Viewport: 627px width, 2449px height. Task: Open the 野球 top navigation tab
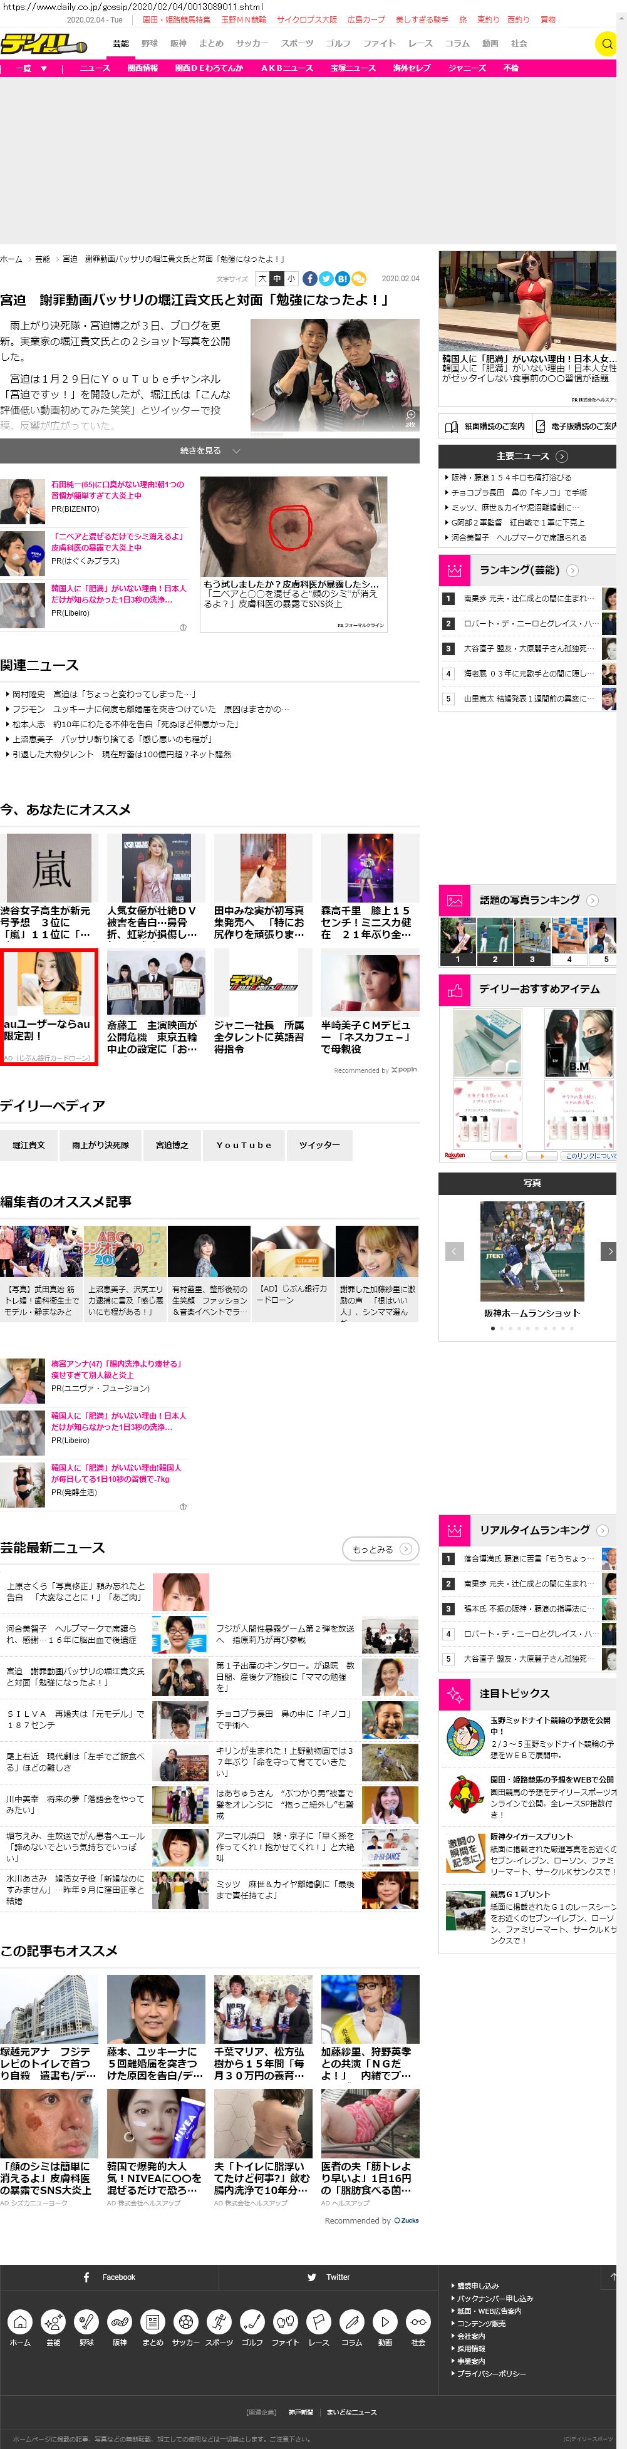click(x=149, y=44)
